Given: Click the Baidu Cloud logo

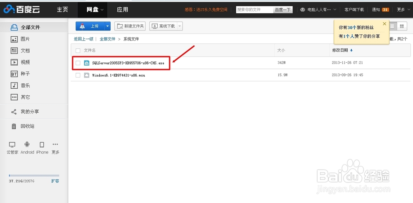Looking at the screenshot, I should (x=21, y=9).
